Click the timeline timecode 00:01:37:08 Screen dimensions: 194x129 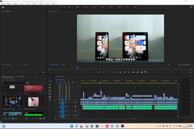point(60,80)
